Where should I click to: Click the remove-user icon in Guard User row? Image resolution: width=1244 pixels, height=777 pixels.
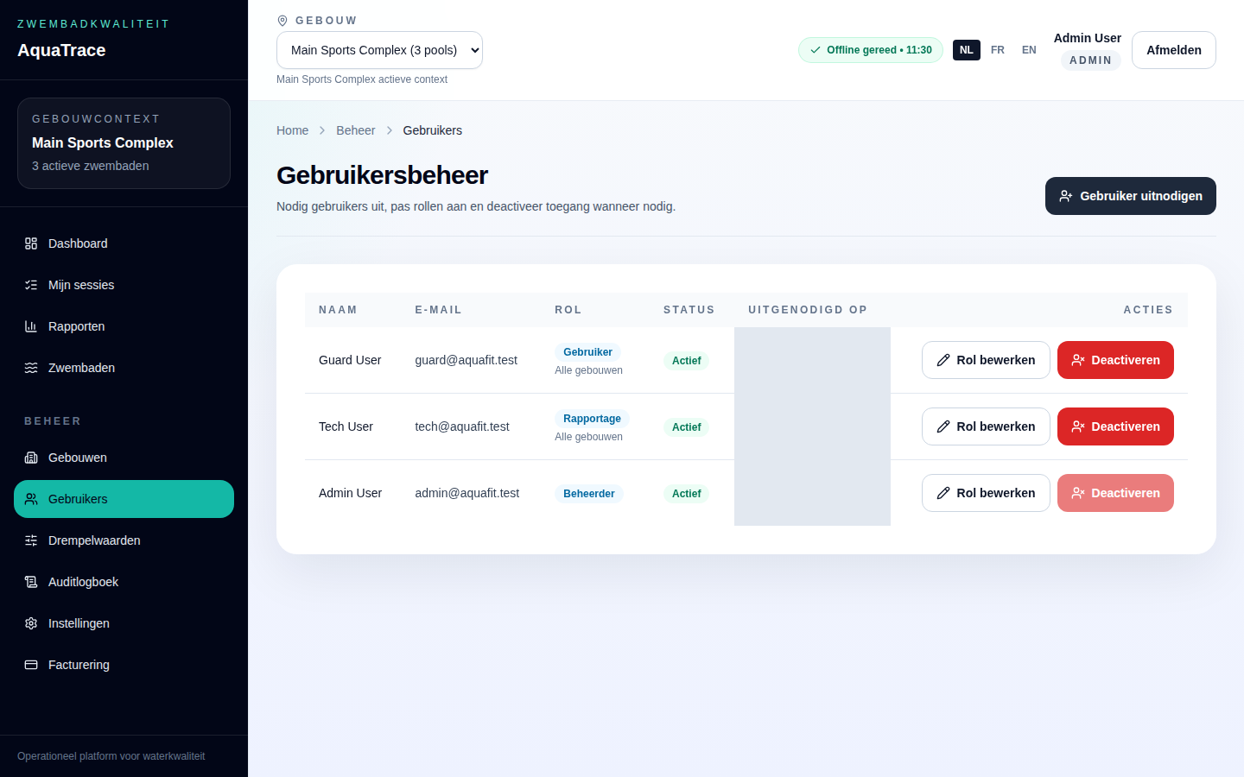[1078, 360]
